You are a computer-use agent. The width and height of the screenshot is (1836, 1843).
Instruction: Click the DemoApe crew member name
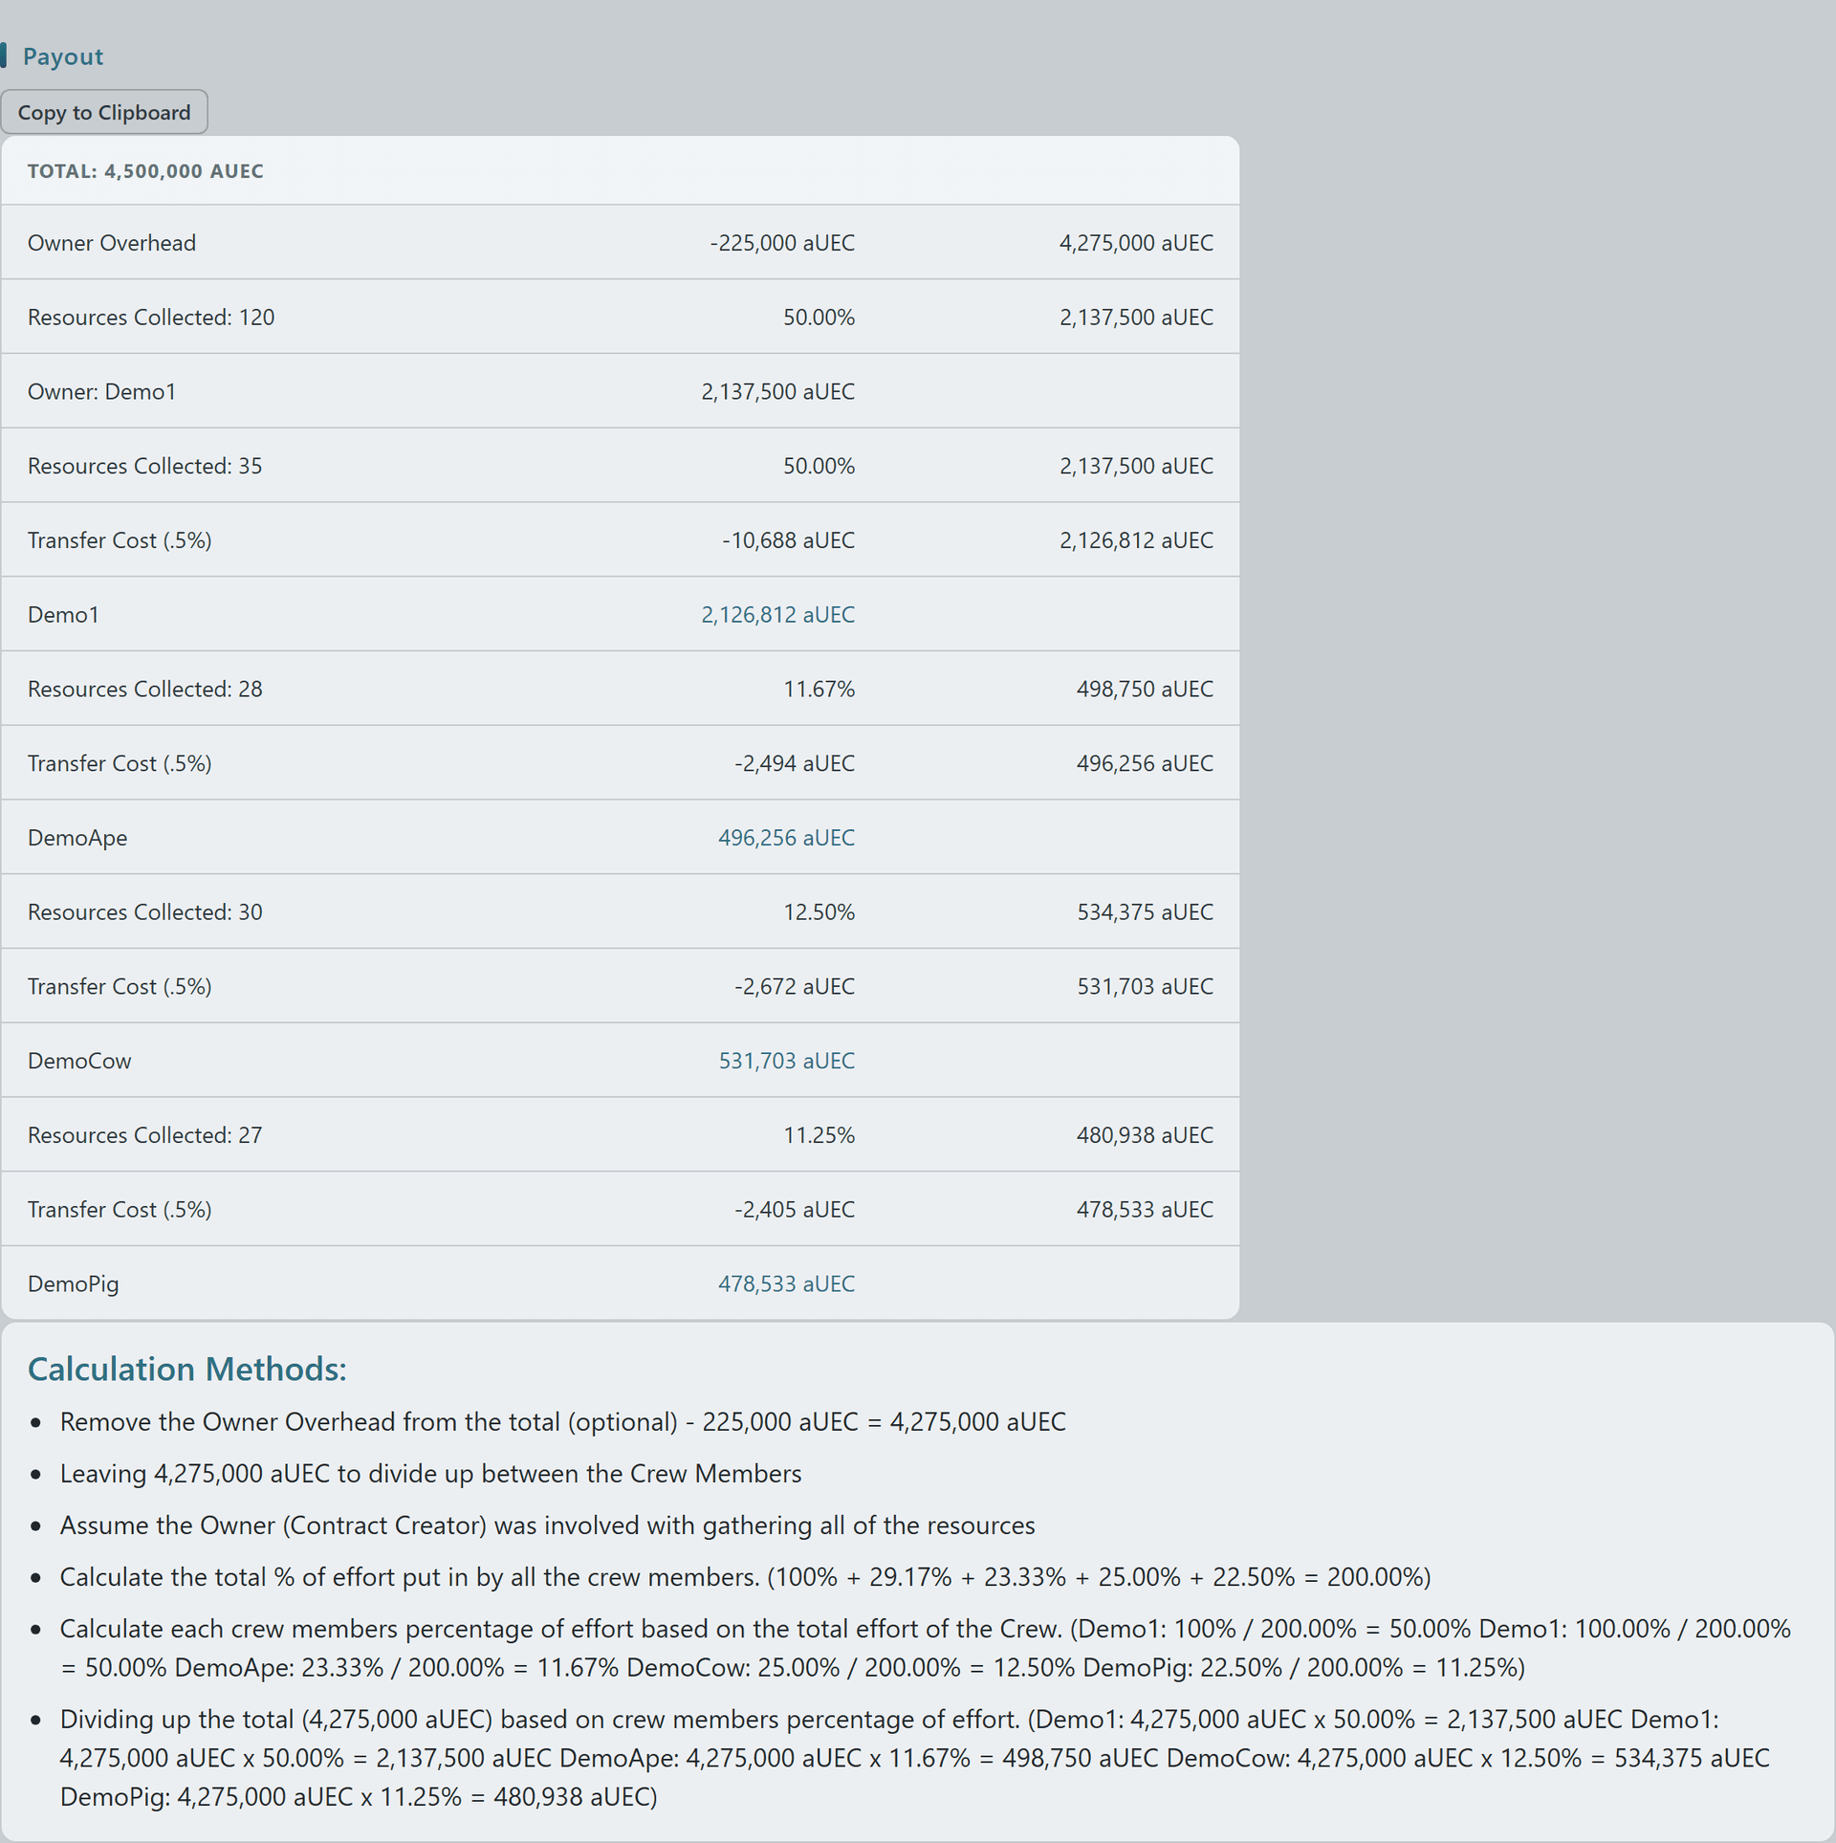tap(77, 838)
